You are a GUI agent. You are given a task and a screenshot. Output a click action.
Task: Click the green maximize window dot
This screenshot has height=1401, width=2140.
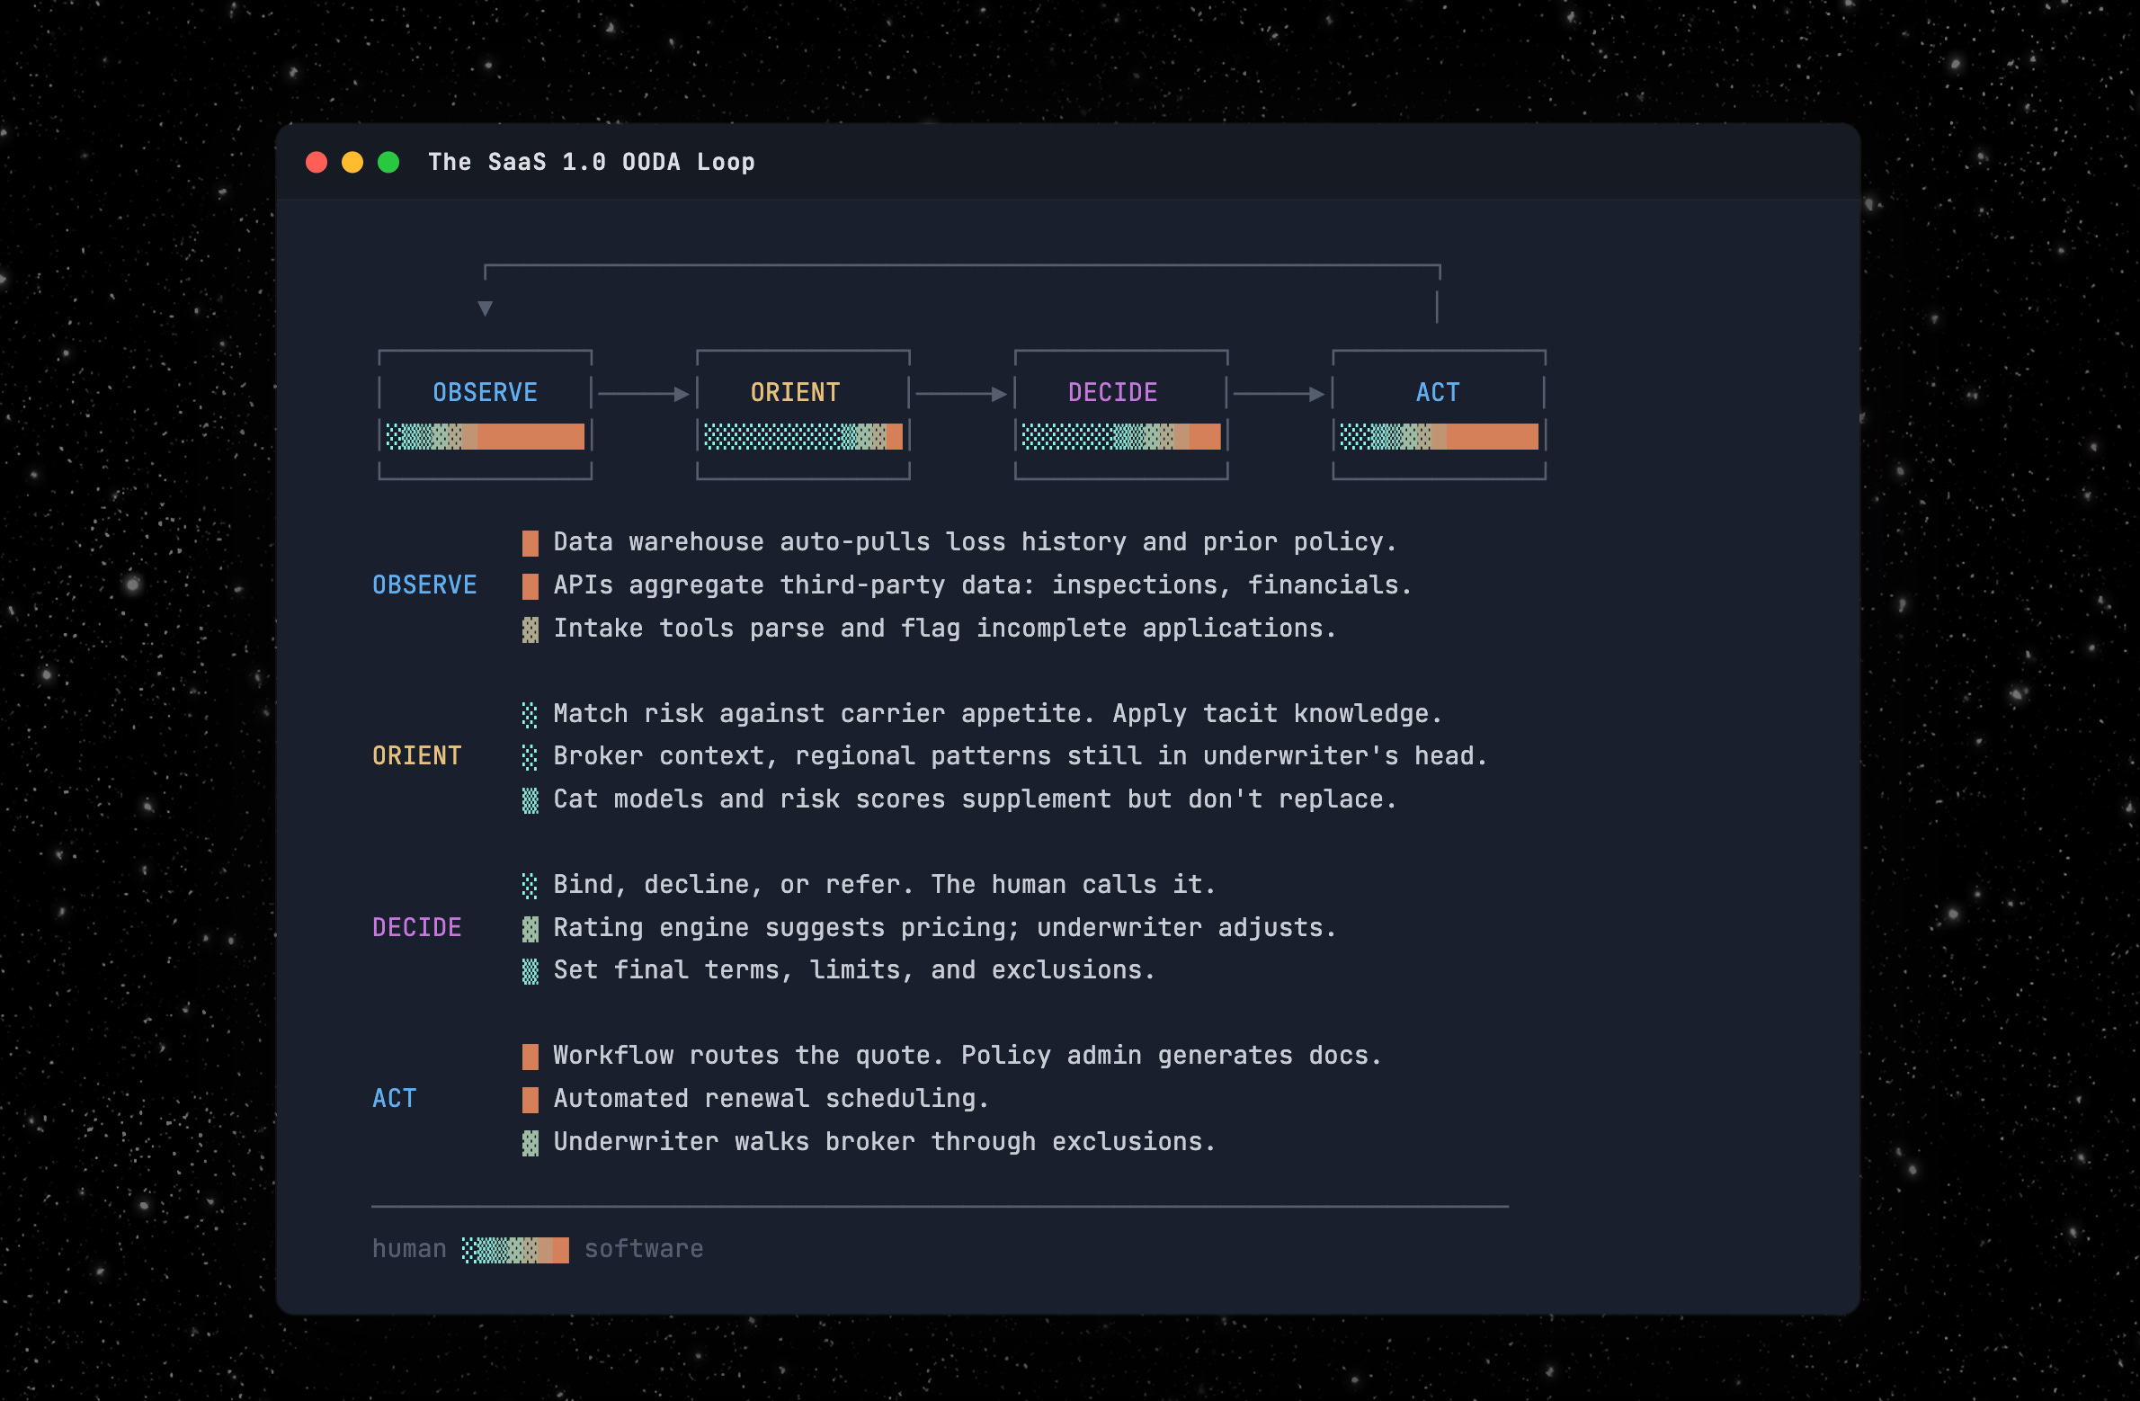coord(388,162)
